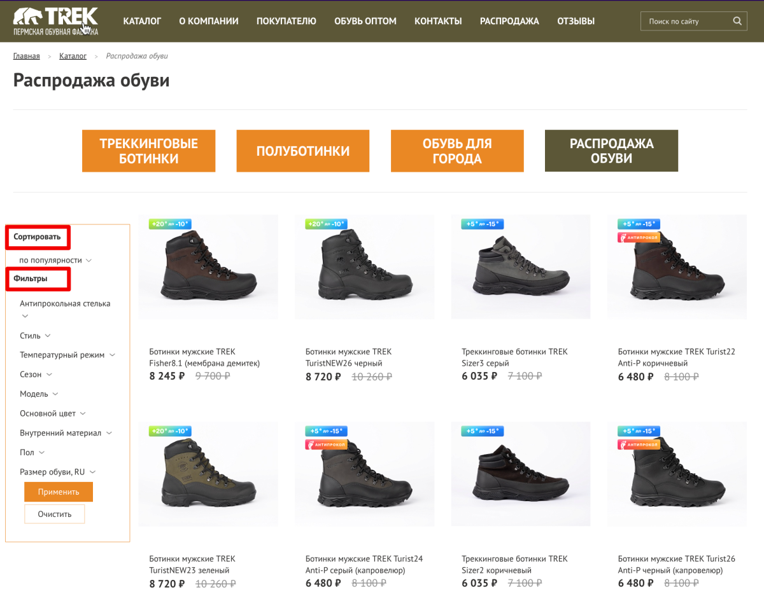Click temperature badge on Sizer2 коричневый boot
This screenshot has height=599, width=764.
coord(482,431)
